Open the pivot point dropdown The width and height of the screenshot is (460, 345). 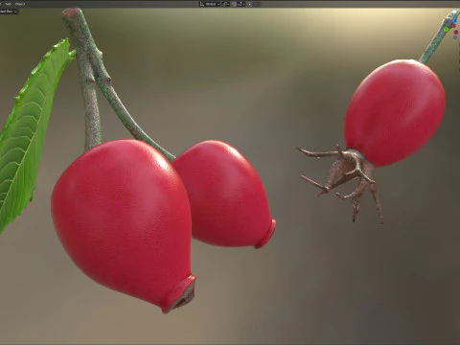[225, 4]
